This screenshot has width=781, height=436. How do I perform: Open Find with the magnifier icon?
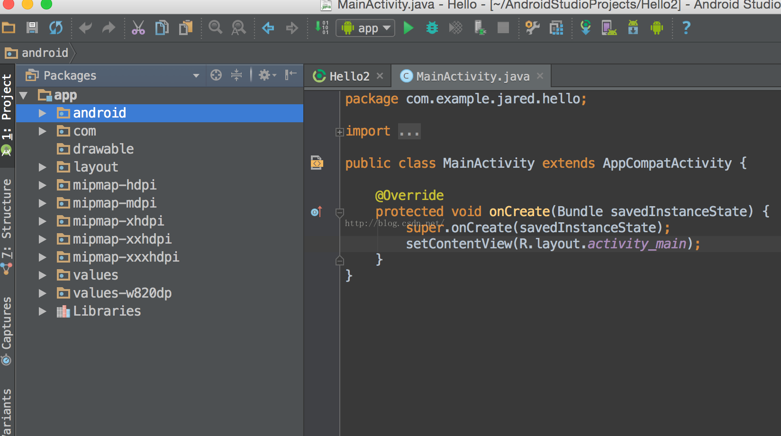click(x=215, y=28)
